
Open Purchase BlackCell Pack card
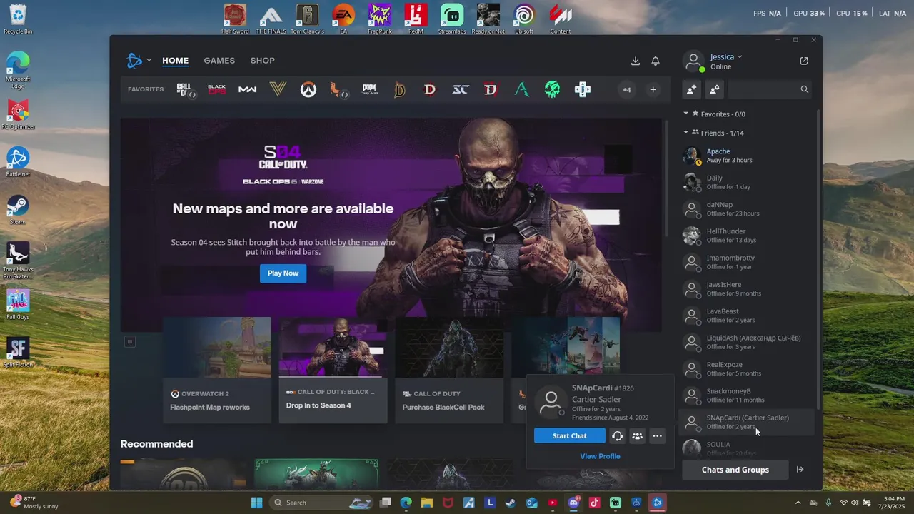[x=449, y=370]
